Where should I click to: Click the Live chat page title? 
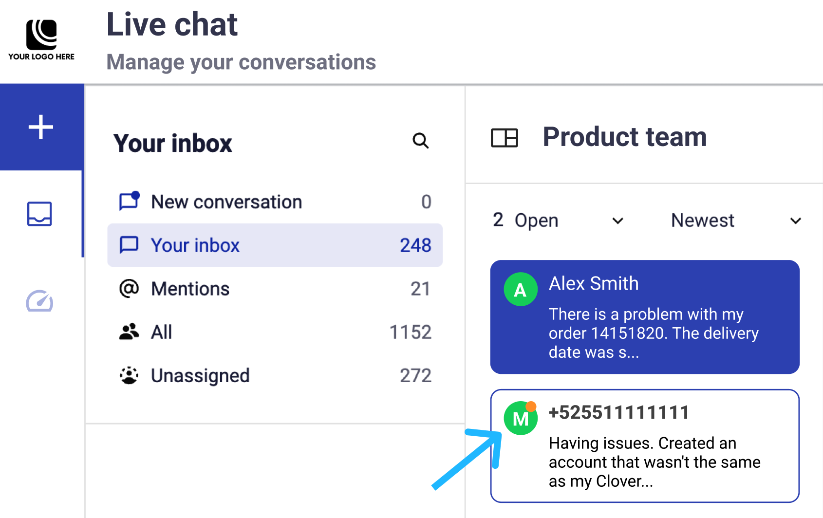click(x=172, y=24)
